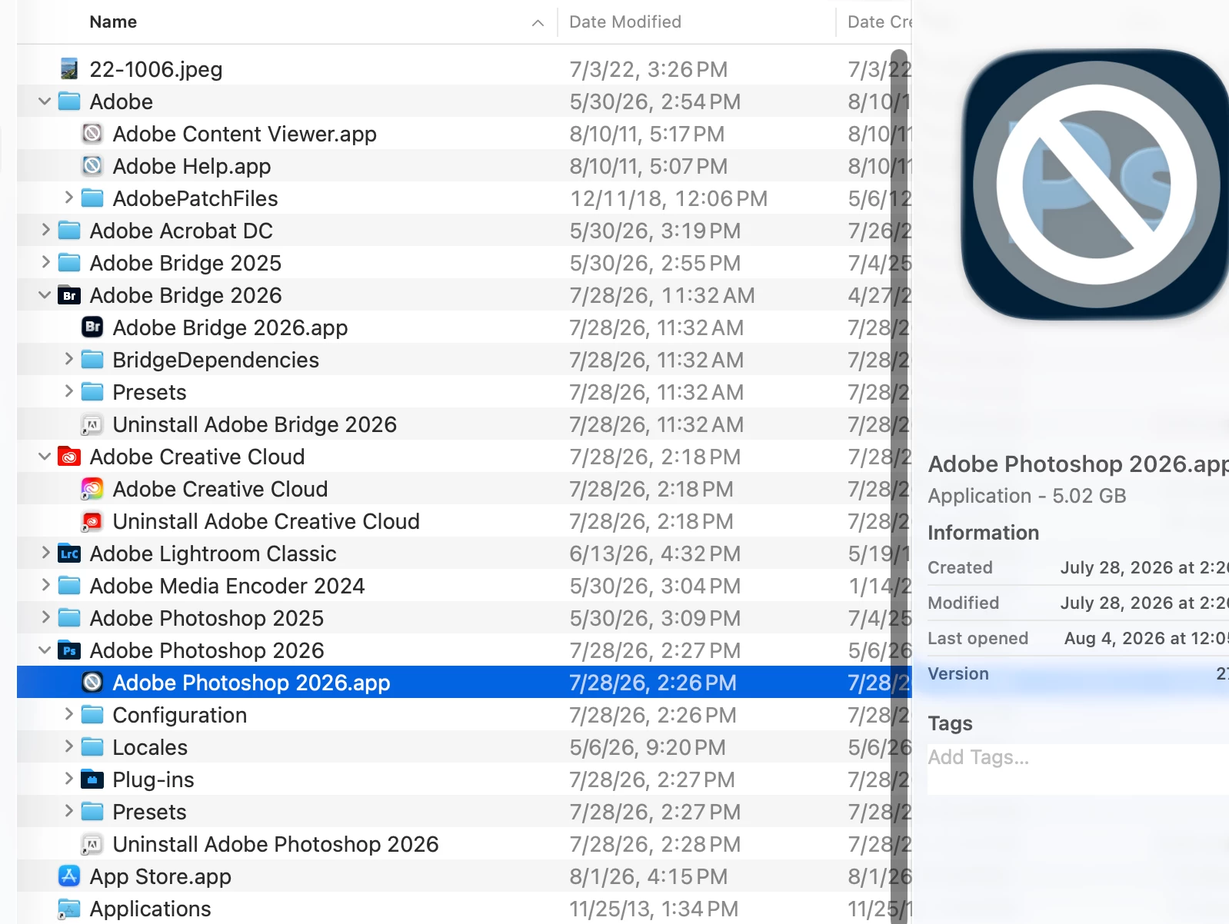Click the AdobePatchFiles date 12/11/18, 12:06 PM

click(669, 198)
